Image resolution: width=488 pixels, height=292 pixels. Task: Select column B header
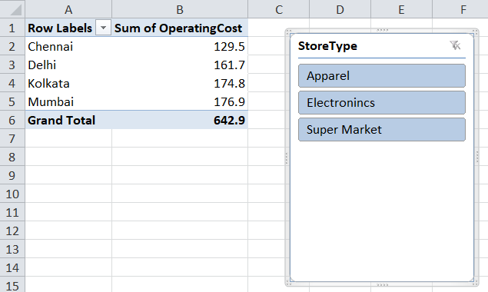coord(180,9)
